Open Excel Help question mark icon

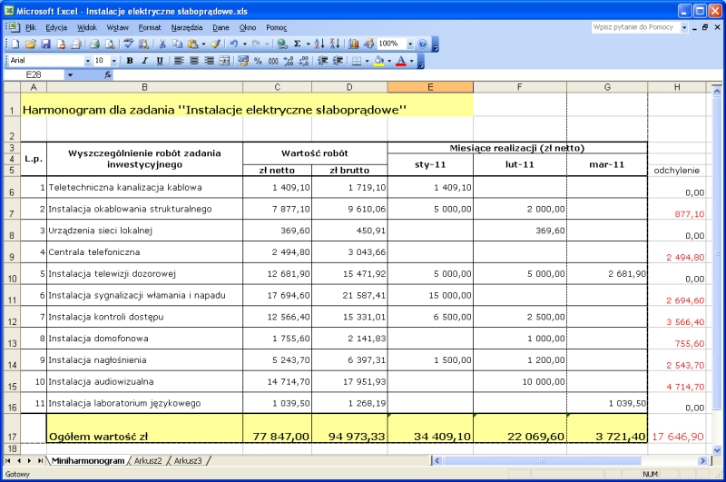[x=422, y=44]
